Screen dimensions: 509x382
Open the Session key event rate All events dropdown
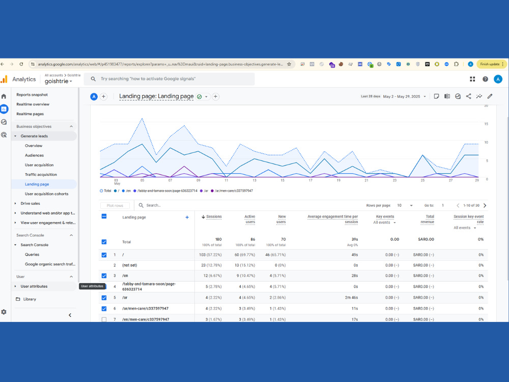click(465, 228)
